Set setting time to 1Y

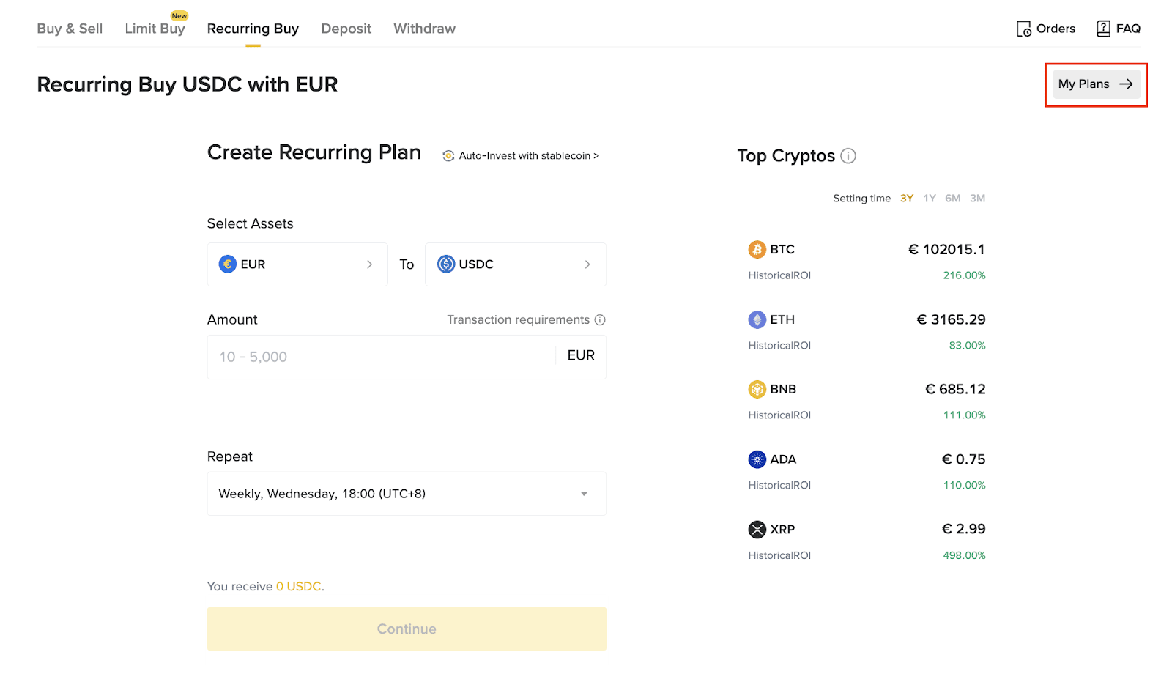(930, 199)
